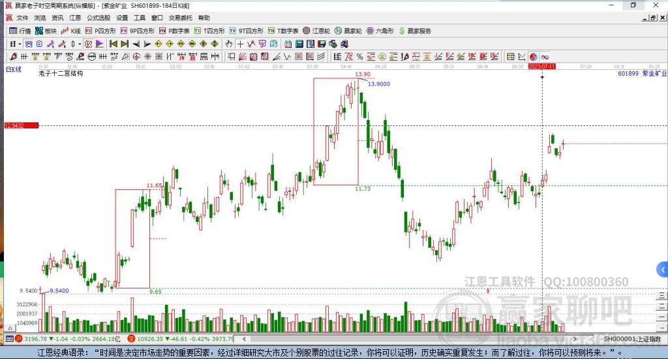Select the hand pan tool
This screenshot has height=359, width=668.
click(229, 44)
